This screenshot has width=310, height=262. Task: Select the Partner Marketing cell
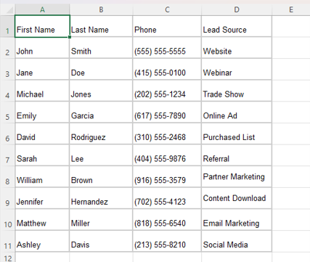coord(237,176)
